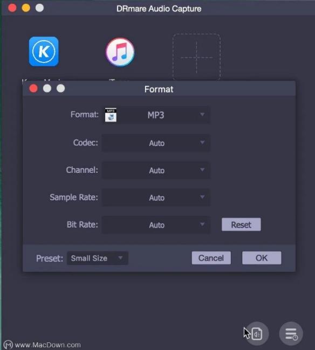Viewport: 315px width, 350px height.
Task: Click the DRmare Audio Capture title text
Action: [x=159, y=9]
